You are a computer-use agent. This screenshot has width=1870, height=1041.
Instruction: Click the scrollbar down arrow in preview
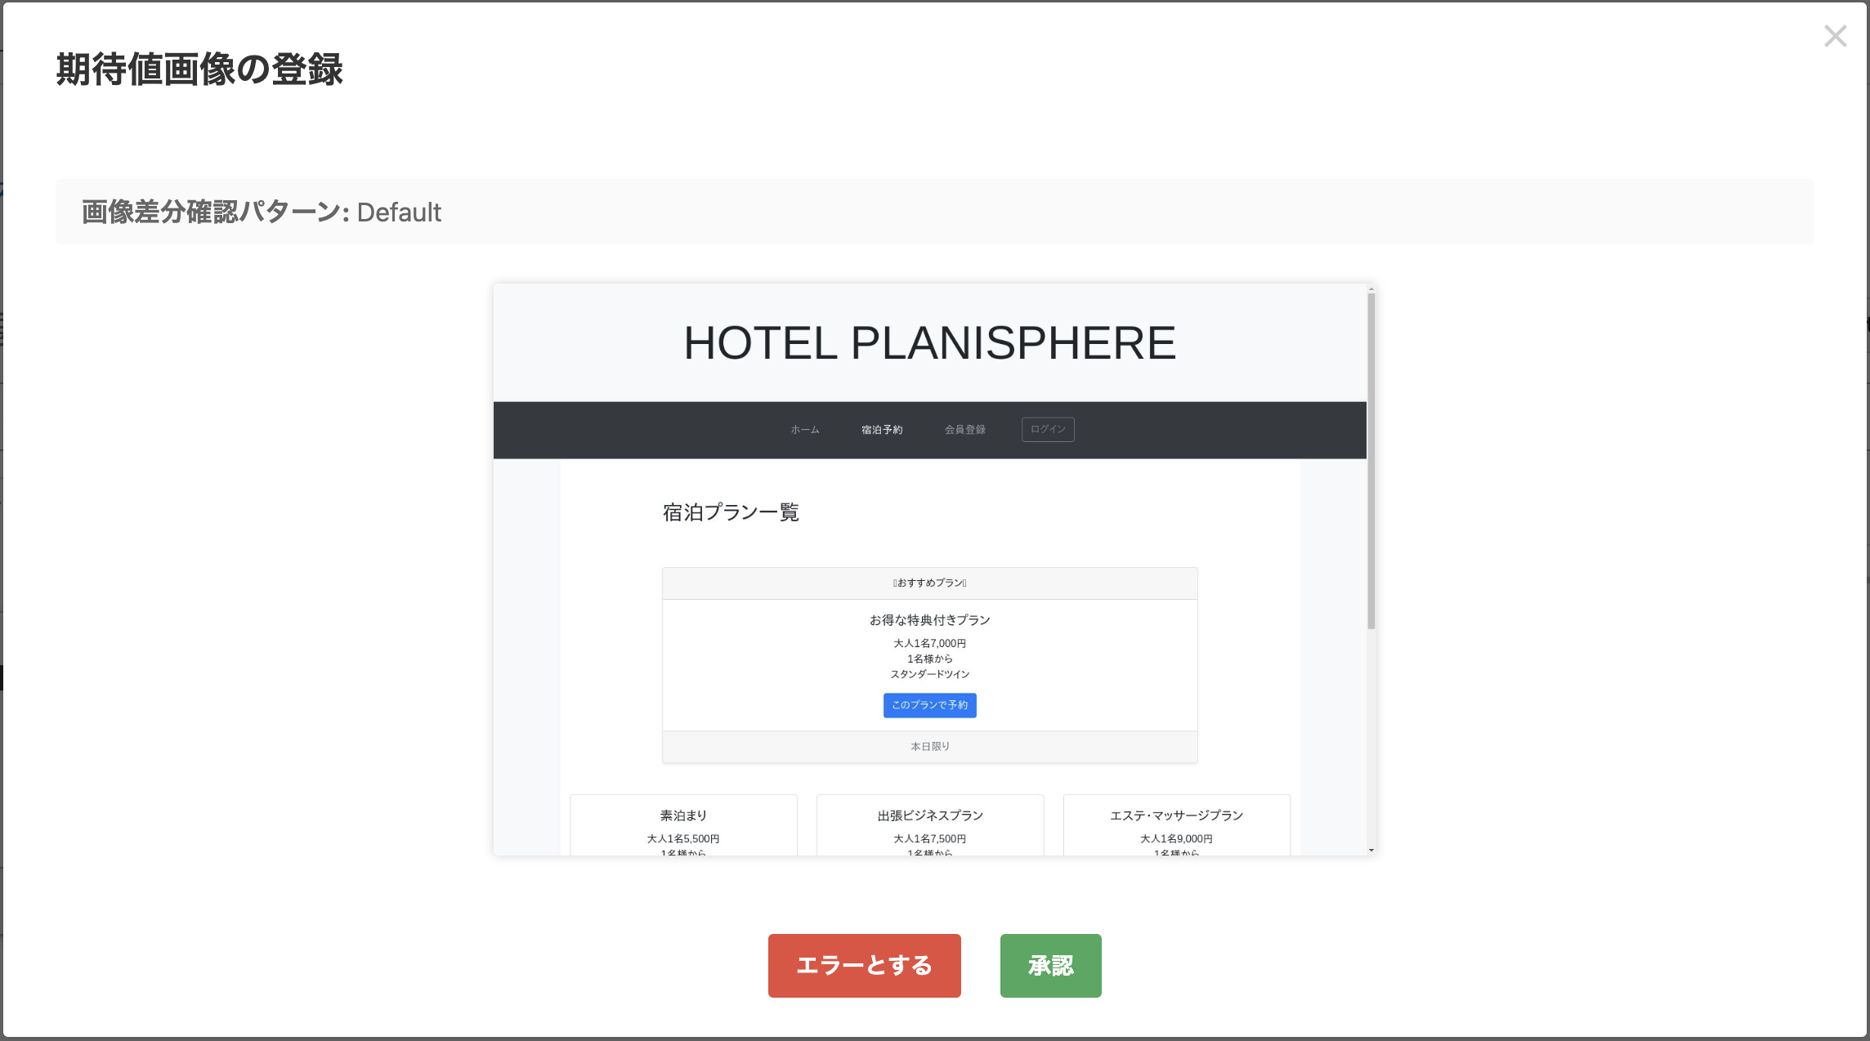click(1371, 851)
